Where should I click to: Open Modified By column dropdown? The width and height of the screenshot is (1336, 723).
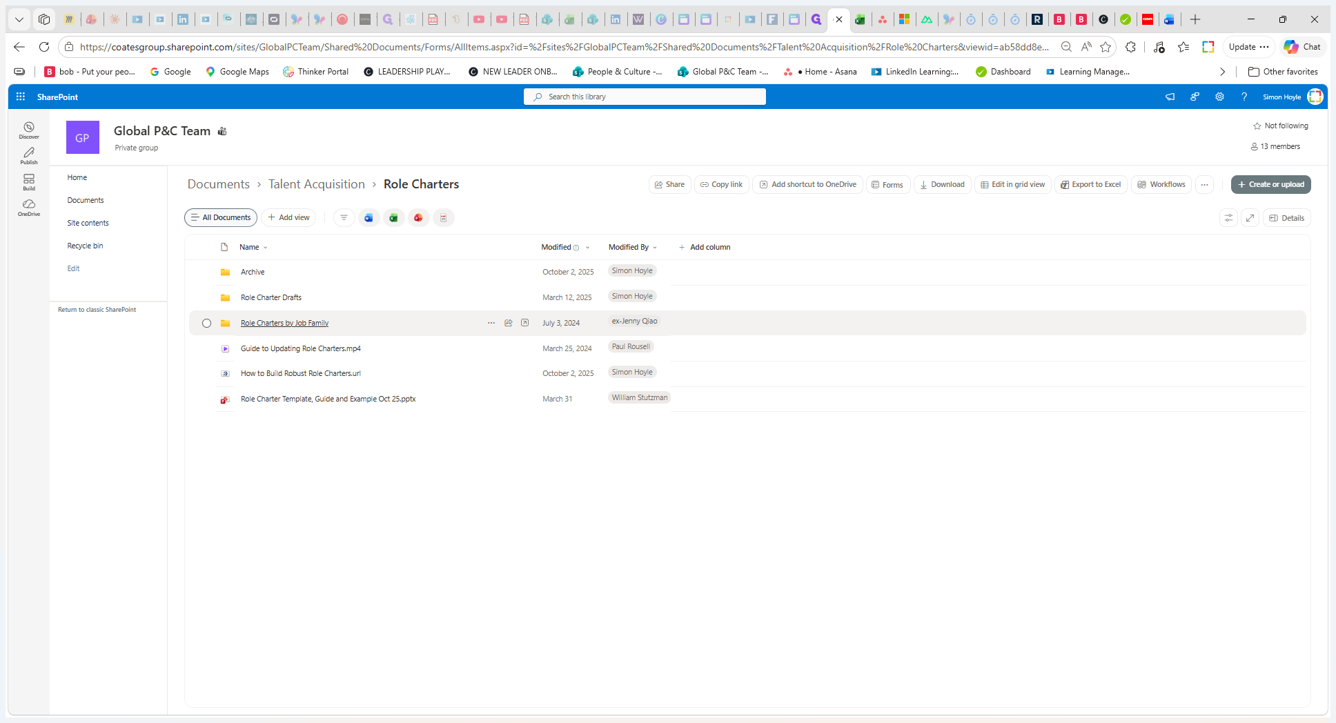click(x=633, y=247)
